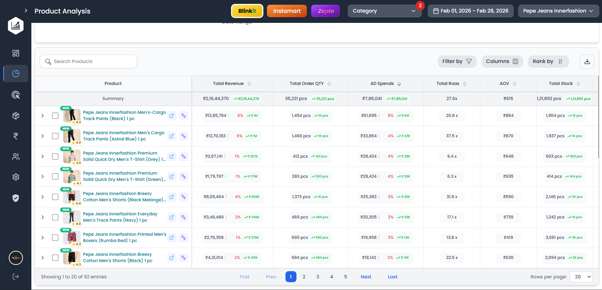This screenshot has height=290, width=602.
Task: Sort by Total Stock column
Action: coord(578,84)
